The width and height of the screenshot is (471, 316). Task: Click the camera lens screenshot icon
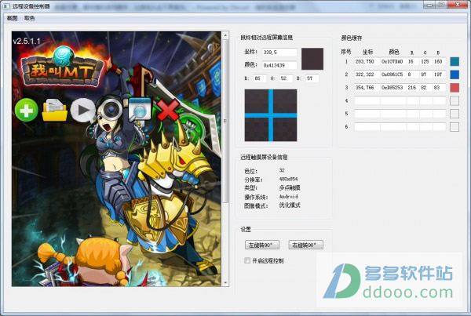tap(111, 110)
